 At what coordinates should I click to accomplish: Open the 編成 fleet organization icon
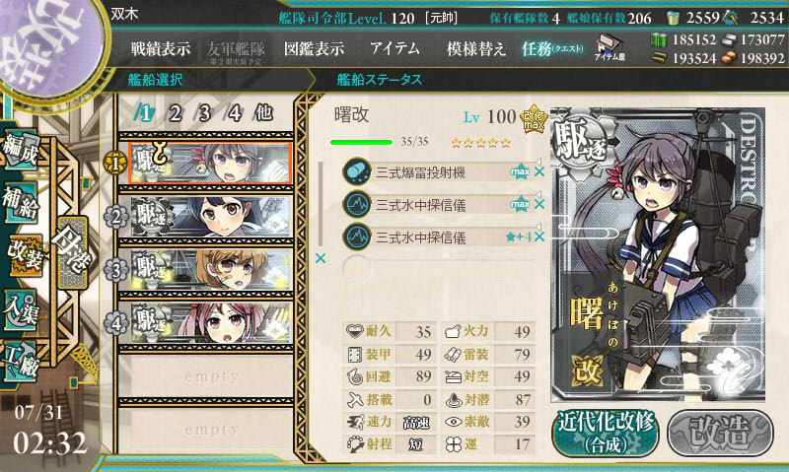tap(21, 150)
